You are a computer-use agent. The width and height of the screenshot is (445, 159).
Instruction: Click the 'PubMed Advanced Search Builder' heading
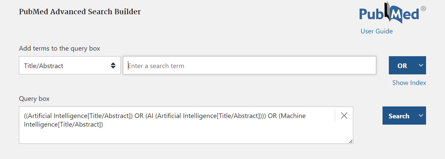(80, 12)
